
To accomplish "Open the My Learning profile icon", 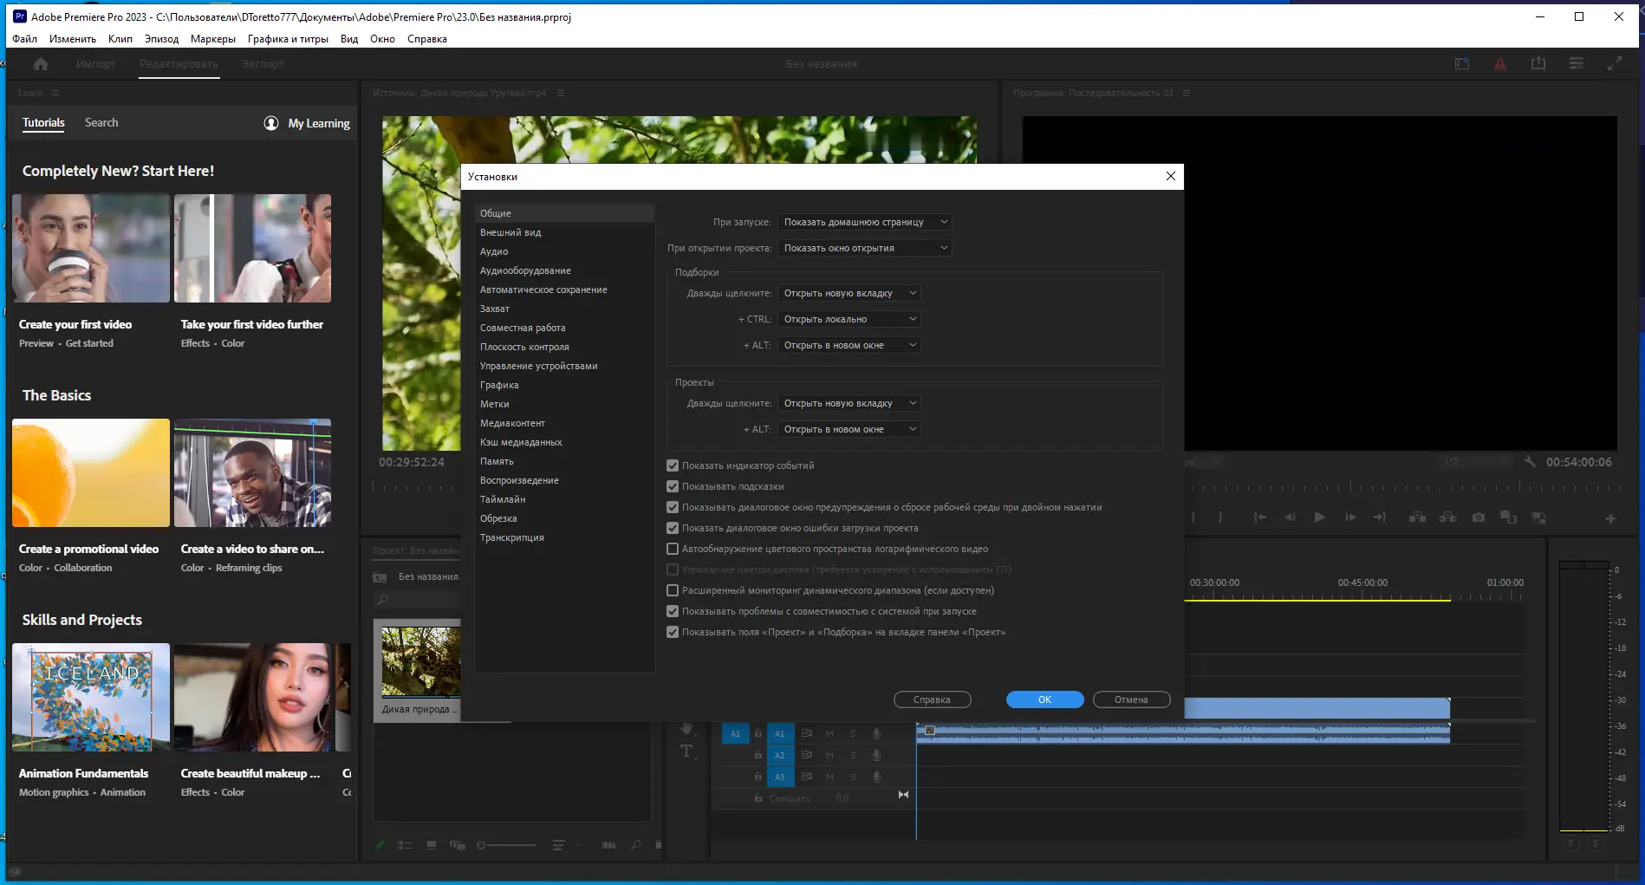I will point(271,123).
